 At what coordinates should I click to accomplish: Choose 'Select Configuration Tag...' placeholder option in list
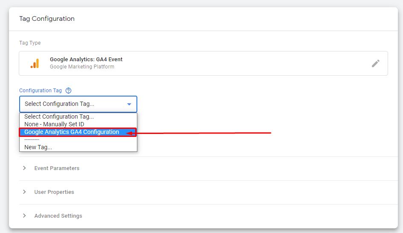[x=59, y=116]
